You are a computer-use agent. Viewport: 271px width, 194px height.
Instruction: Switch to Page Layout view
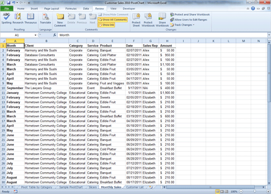pos(222,191)
